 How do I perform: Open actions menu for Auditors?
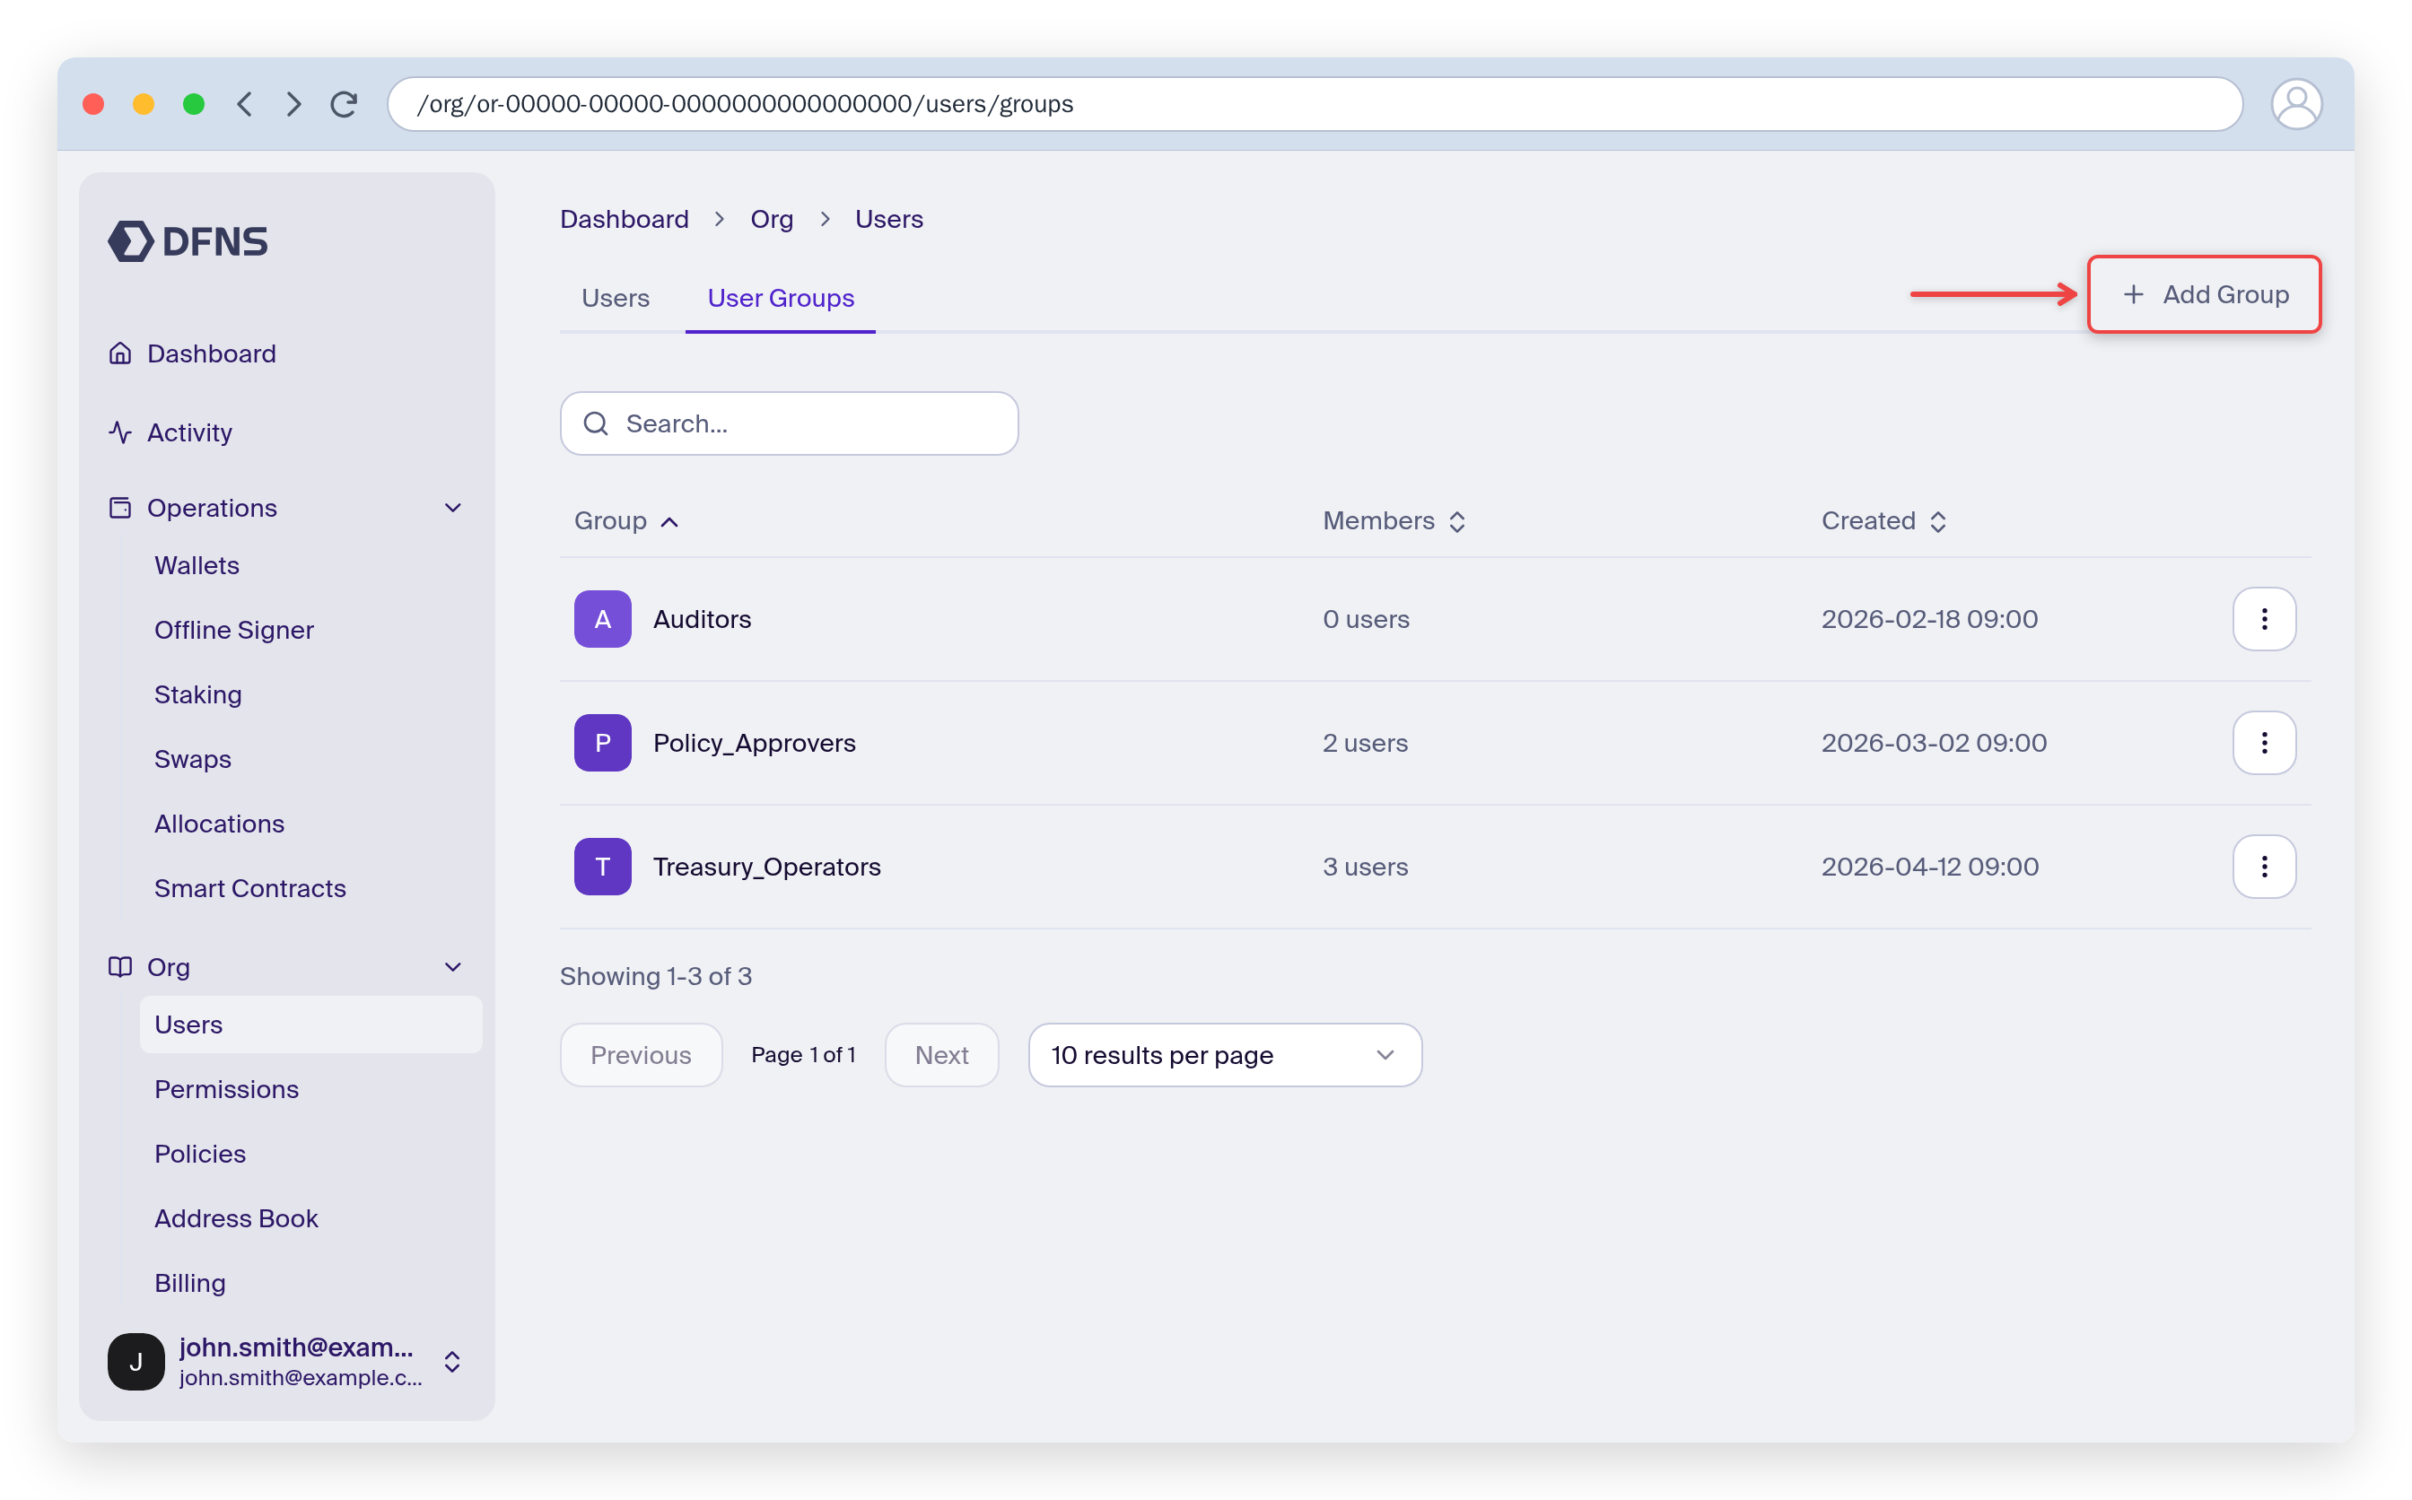tap(2263, 619)
